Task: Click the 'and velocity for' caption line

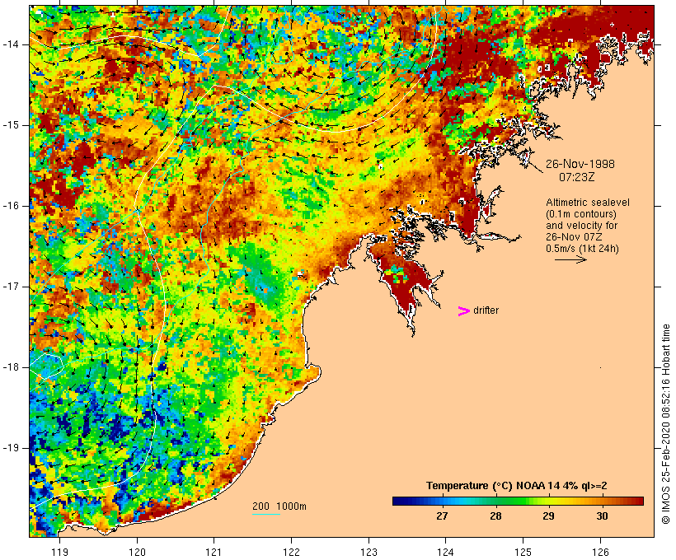Action: tap(582, 226)
